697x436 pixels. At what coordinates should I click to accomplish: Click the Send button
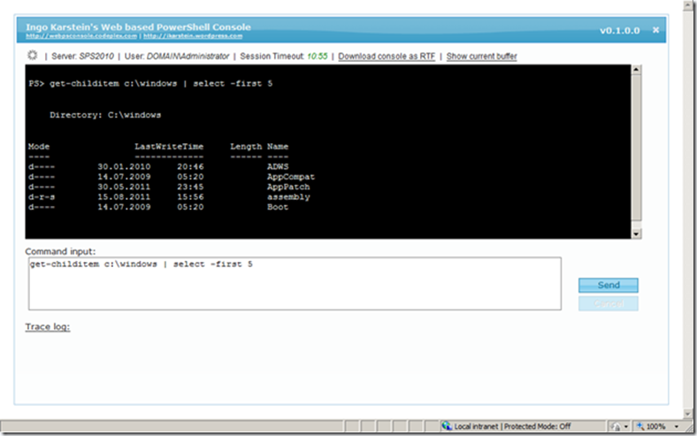pyautogui.click(x=608, y=285)
